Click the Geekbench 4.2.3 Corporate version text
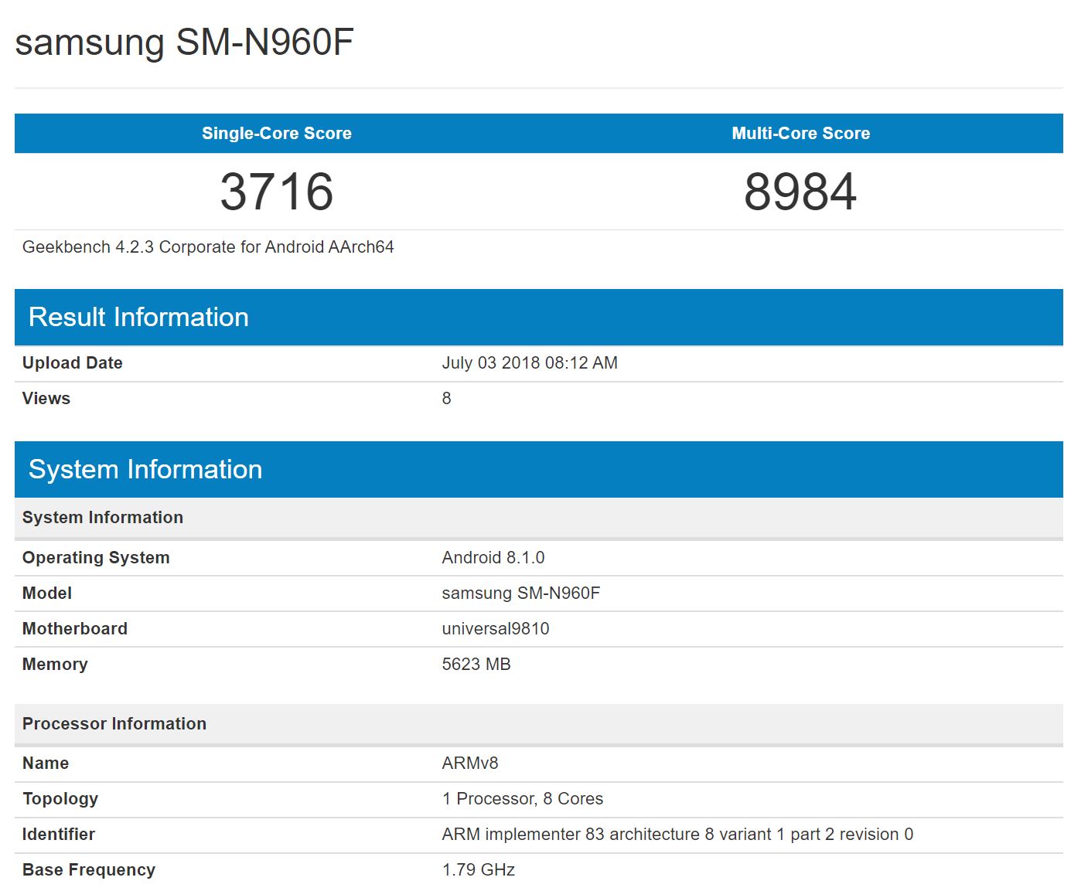Viewport: 1088px width, 891px height. 208,247
